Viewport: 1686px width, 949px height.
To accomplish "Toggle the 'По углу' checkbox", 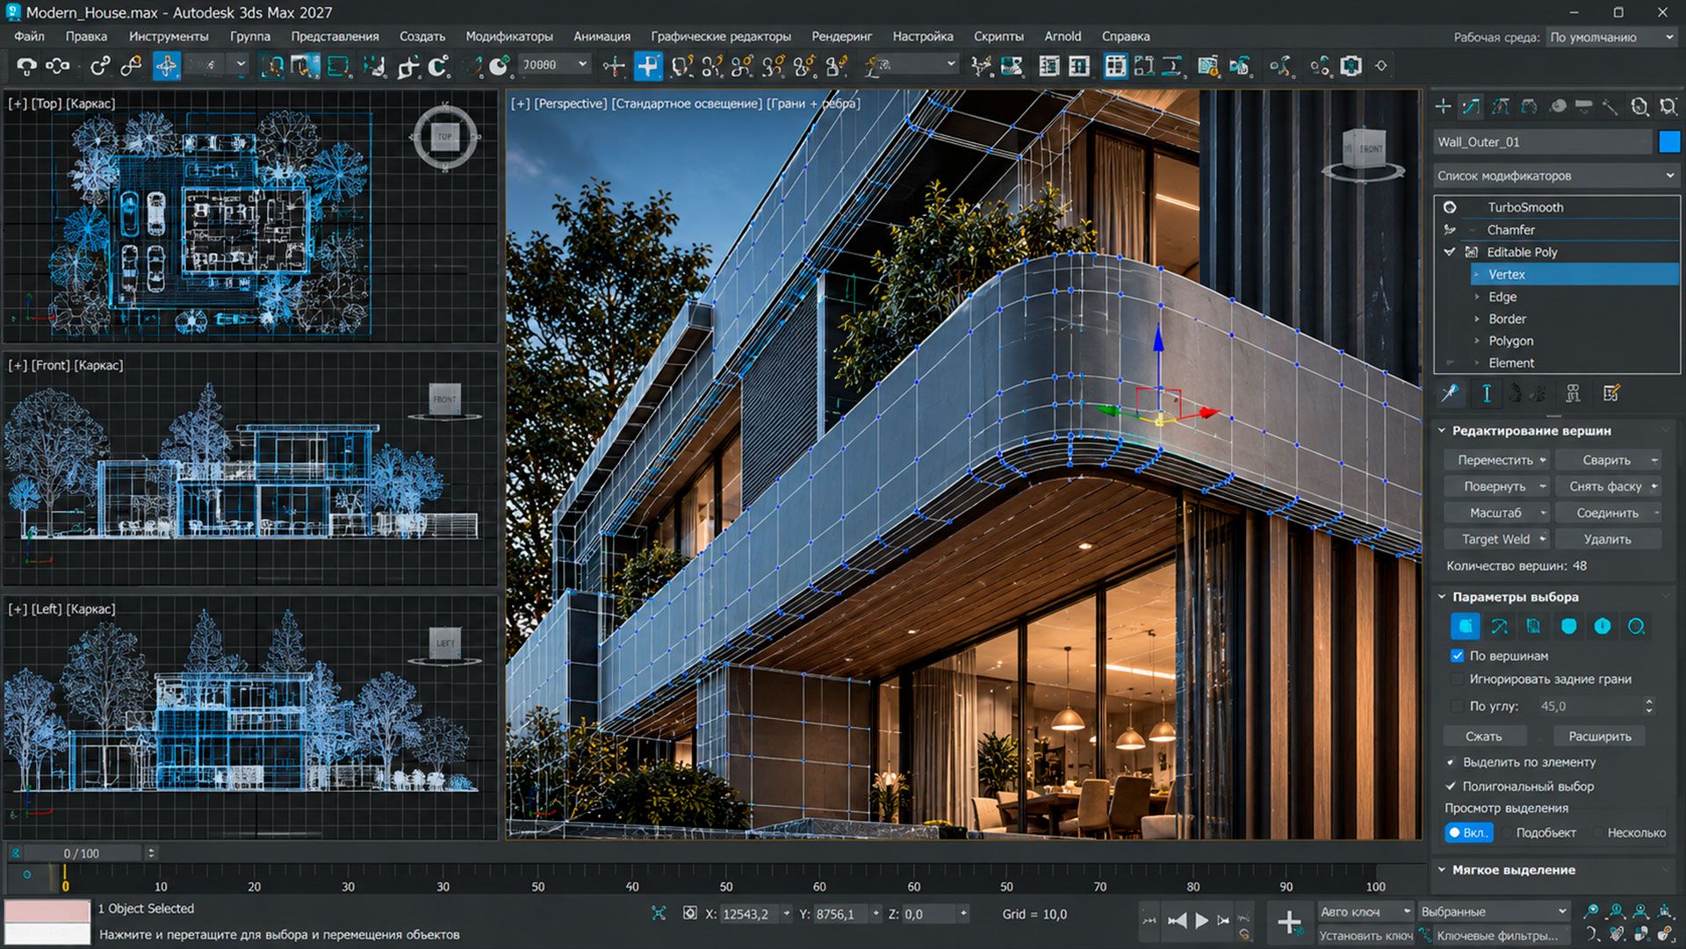I will coord(1458,706).
